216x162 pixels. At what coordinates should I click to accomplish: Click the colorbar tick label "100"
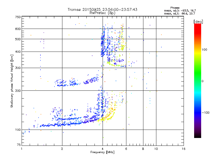204,50
